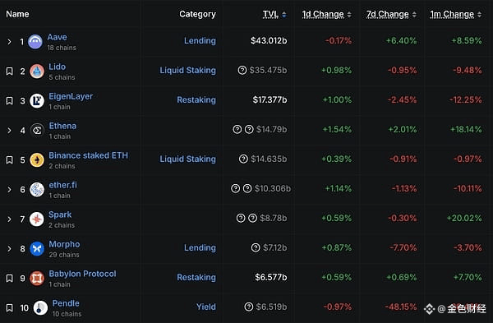
Task: Expand the Spark row
Action: [x=9, y=219]
